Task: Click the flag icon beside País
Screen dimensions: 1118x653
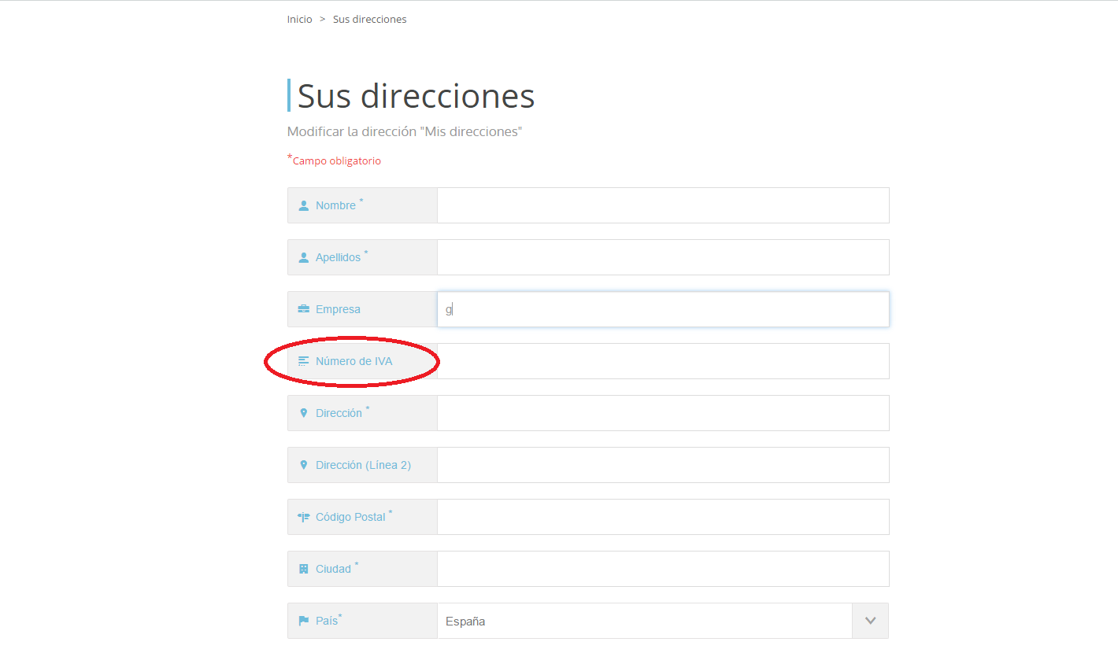Action: pos(304,621)
